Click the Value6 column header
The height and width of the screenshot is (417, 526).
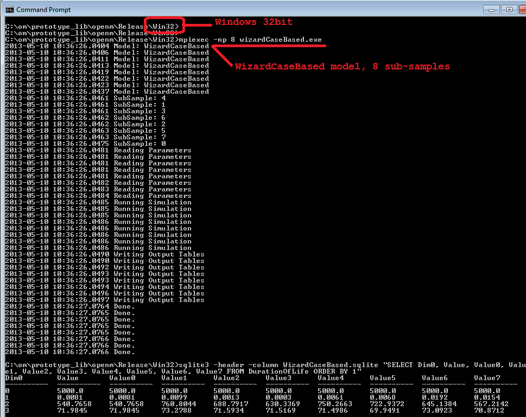pos(435,378)
